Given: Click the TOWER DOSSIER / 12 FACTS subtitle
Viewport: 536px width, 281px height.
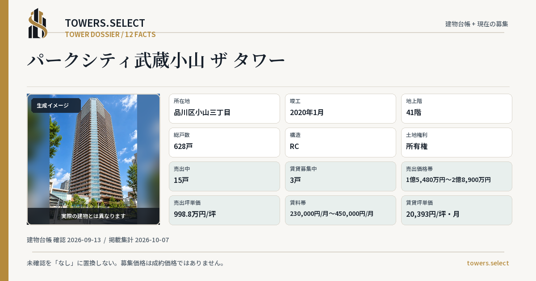Looking at the screenshot, I should pos(110,34).
